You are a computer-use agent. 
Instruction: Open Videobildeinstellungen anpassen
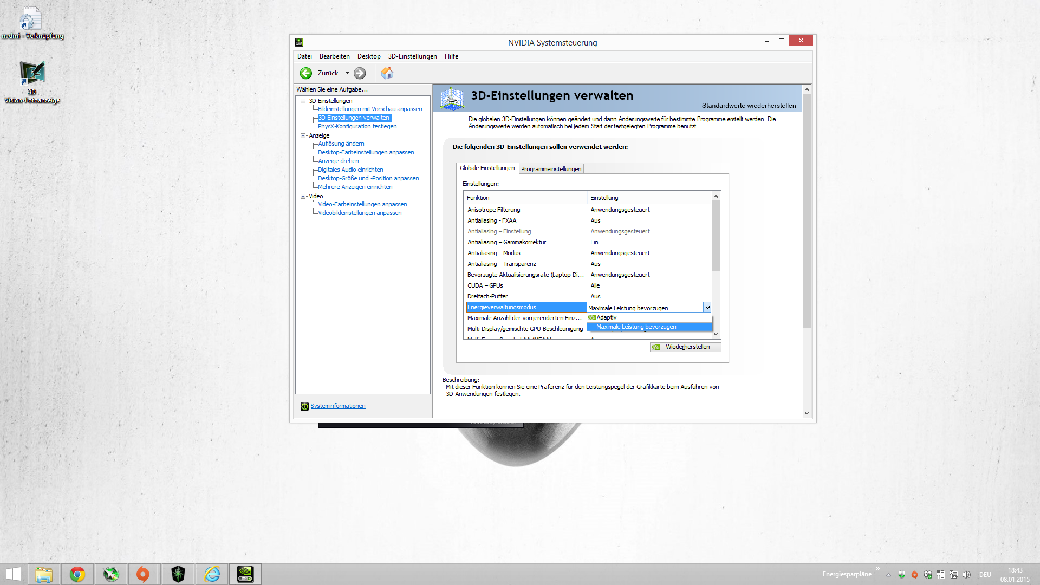point(360,213)
